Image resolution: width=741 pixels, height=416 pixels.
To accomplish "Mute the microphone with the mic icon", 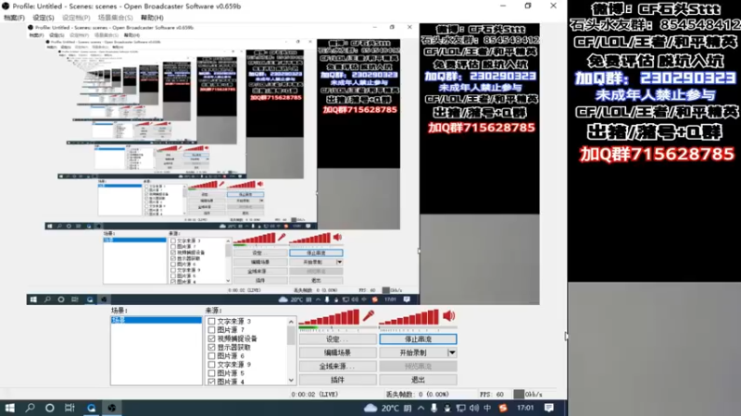I will pyautogui.click(x=368, y=315).
